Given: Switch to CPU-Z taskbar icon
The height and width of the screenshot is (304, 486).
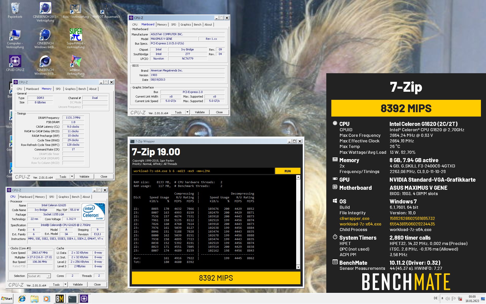Looking at the screenshot, I should pos(84,299).
